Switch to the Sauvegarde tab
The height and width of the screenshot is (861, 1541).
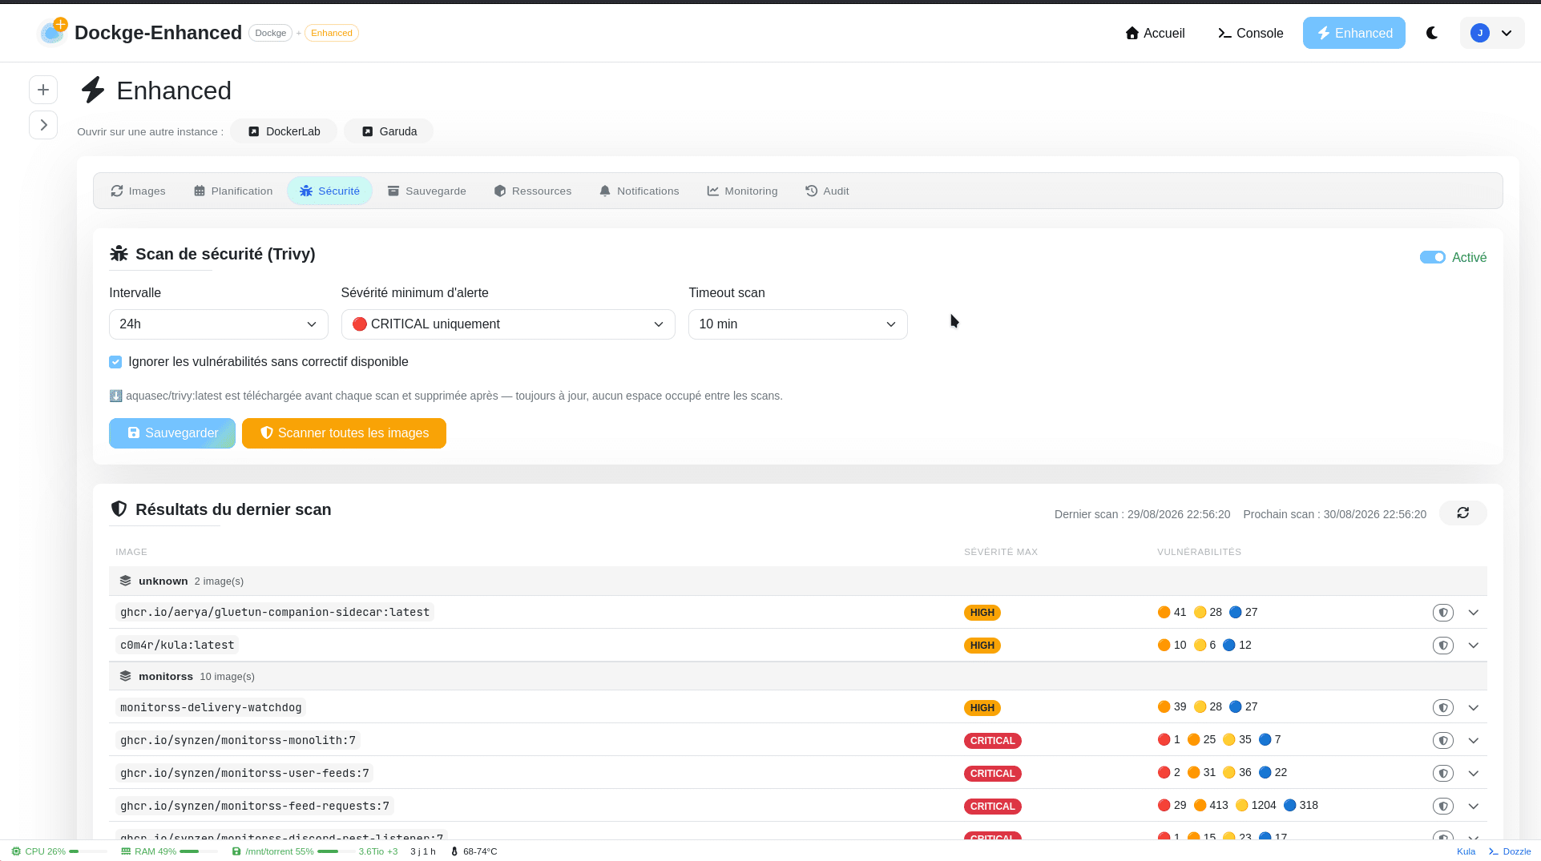coord(427,191)
